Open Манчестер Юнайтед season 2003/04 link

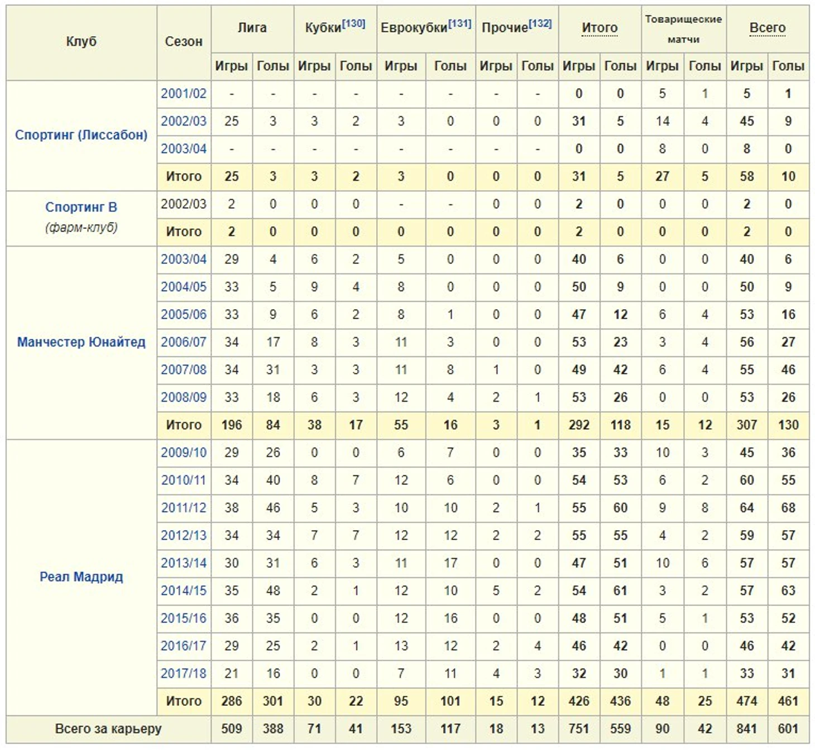tap(184, 259)
